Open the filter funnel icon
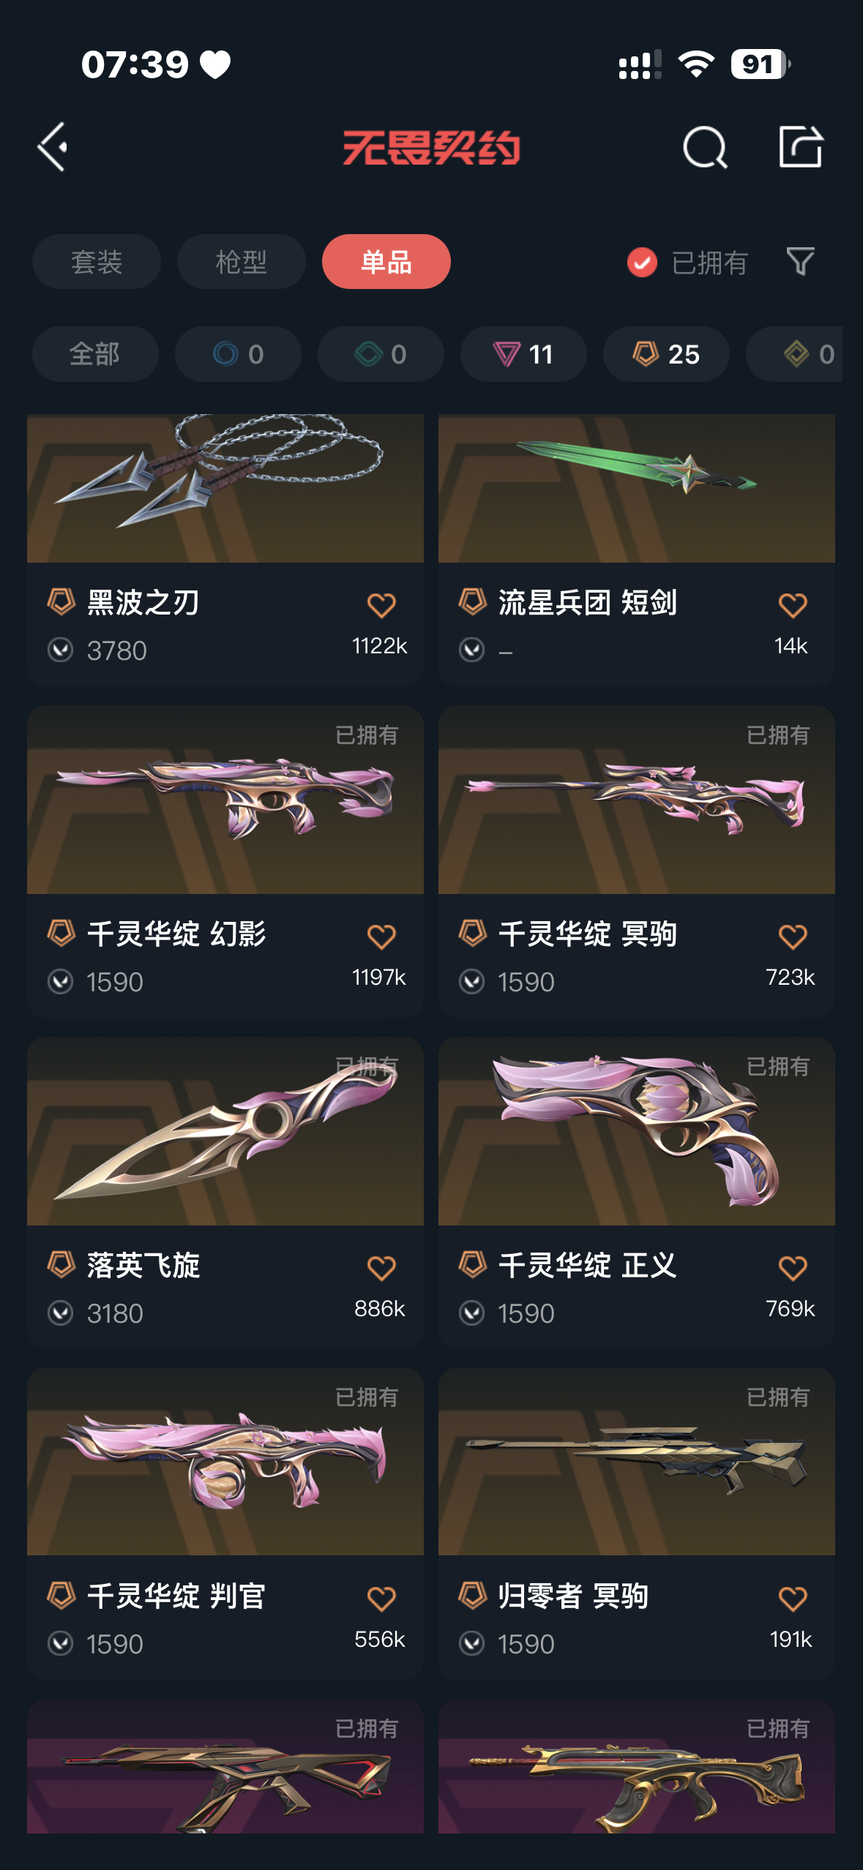863x1870 pixels. 800,261
